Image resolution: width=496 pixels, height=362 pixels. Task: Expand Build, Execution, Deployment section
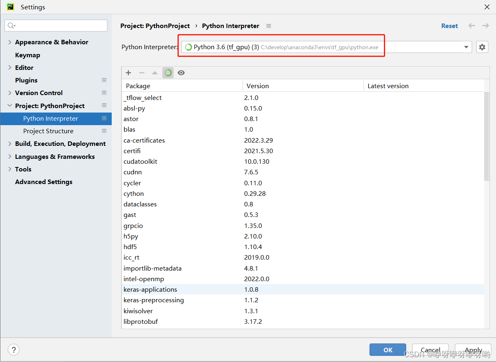[10, 144]
